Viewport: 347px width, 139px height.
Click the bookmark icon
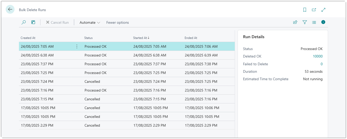[x=305, y=10]
